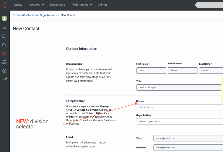Viewport: 223px width, 152px height.
Task: Focus the Work email field
Action: point(188,138)
